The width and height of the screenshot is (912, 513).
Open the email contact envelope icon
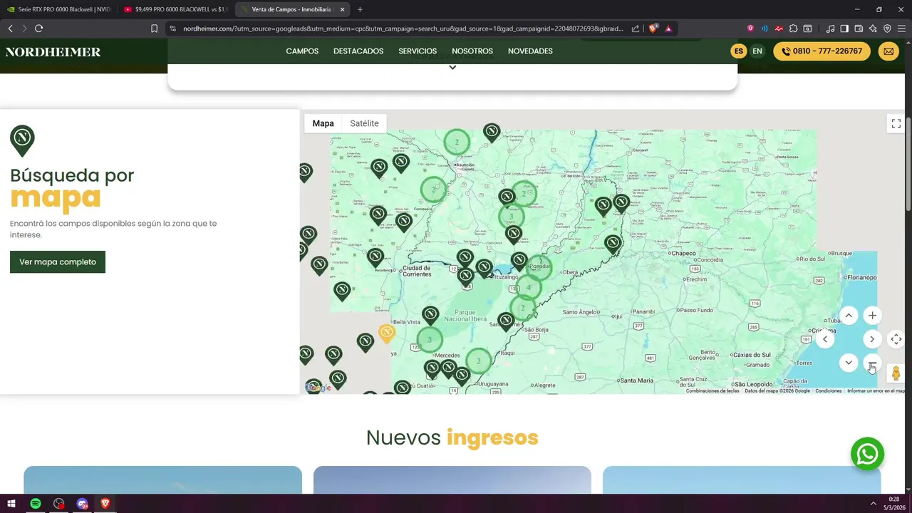[888, 51]
